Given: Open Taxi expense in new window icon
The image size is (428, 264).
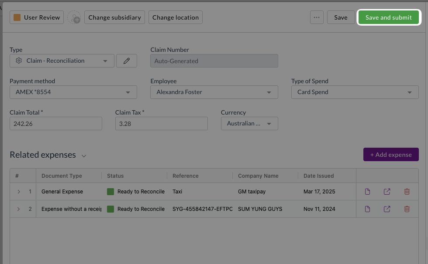Looking at the screenshot, I should [x=387, y=192].
